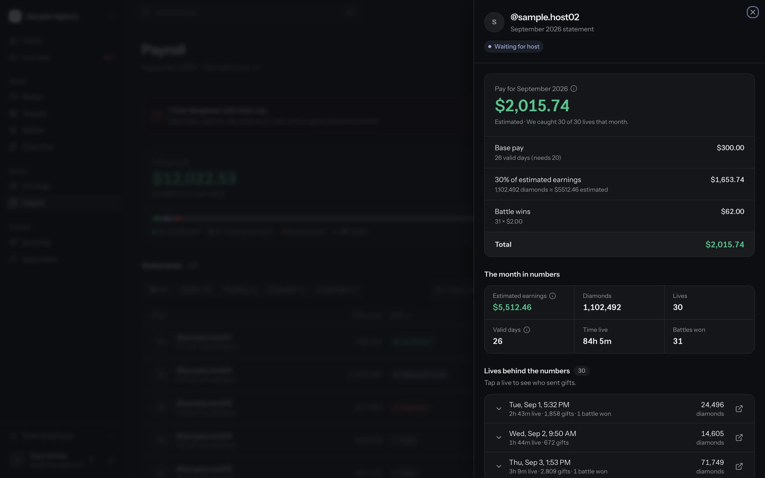Click the $2,015.74 estimated pay amount
Screen dimensions: 765x478
[x=532, y=105]
